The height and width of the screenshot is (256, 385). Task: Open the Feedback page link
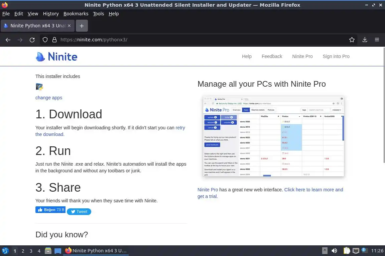coord(272,56)
